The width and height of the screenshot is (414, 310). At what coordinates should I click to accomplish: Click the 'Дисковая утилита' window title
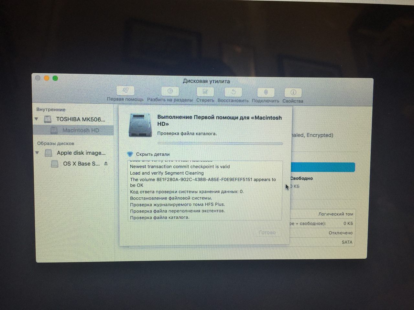point(206,81)
